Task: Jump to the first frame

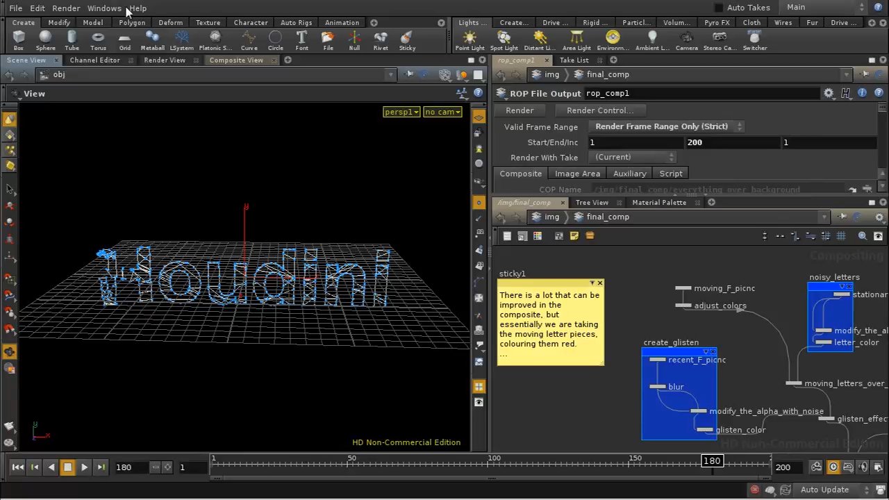Action: [17, 467]
